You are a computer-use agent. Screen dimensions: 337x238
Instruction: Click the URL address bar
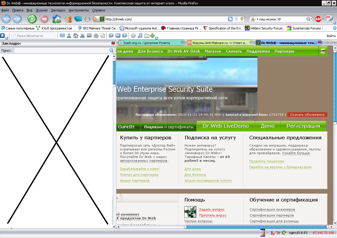[166, 19]
